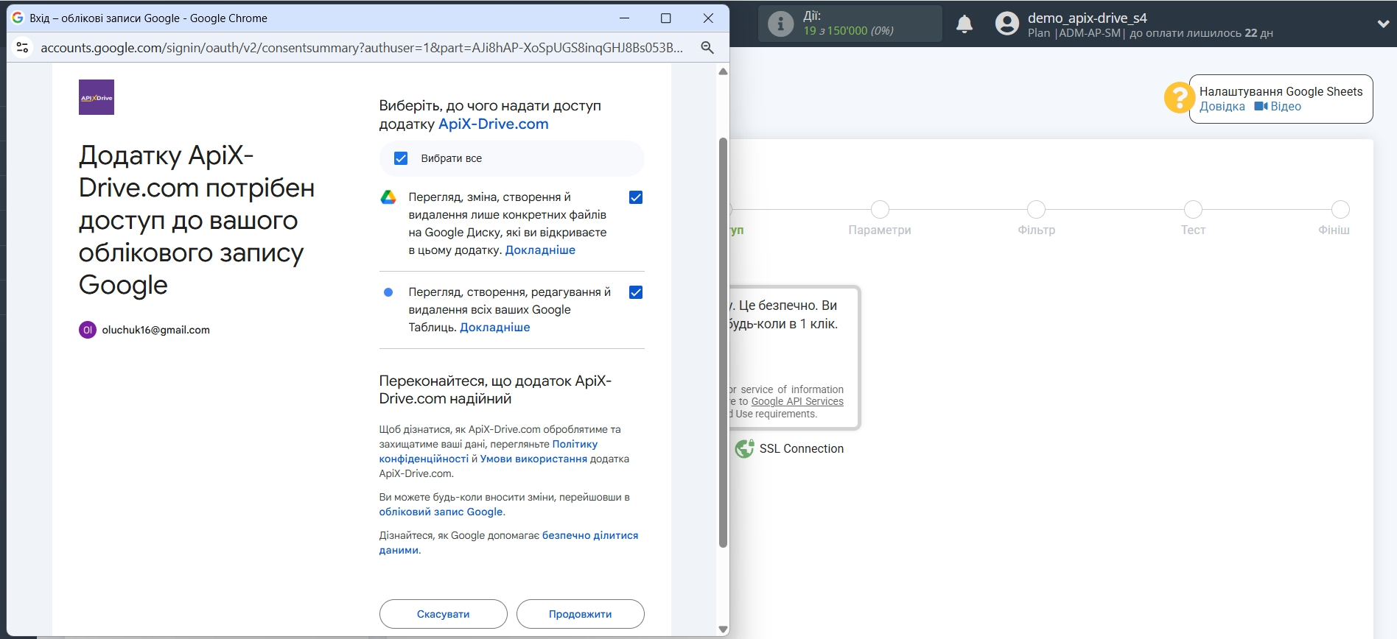The height and width of the screenshot is (639, 1397).
Task: Click the oluchuk16 account avatar
Action: [88, 330]
